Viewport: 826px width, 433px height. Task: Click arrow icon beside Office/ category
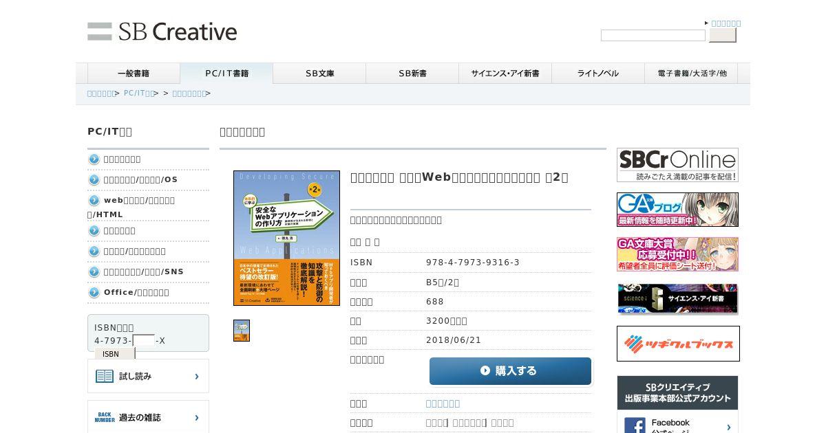[x=94, y=293]
